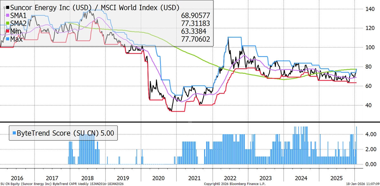
Task: Click the Copyright 2026 Bloomberg Finance L.P. text
Action: [x=234, y=183]
